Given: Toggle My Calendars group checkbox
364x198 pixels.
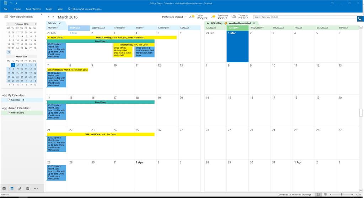Looking at the screenshot, I should pyautogui.click(x=6, y=95).
